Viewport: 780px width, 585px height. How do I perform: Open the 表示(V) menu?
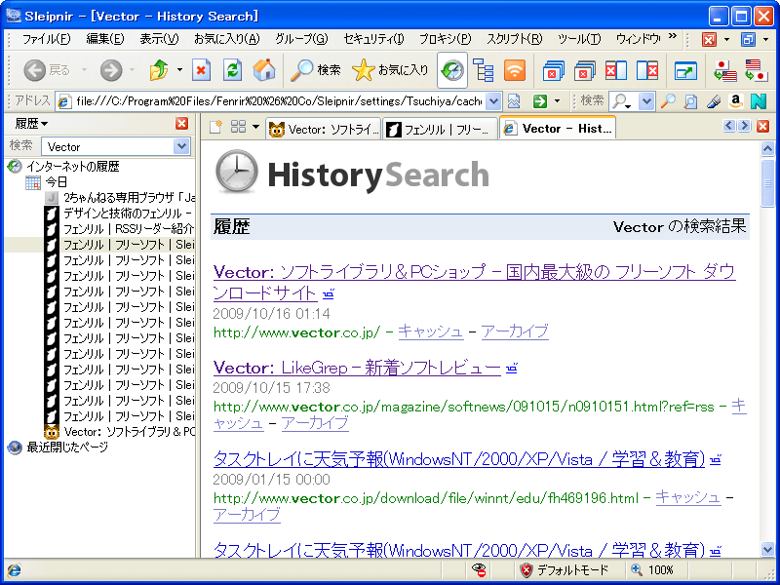point(159,39)
